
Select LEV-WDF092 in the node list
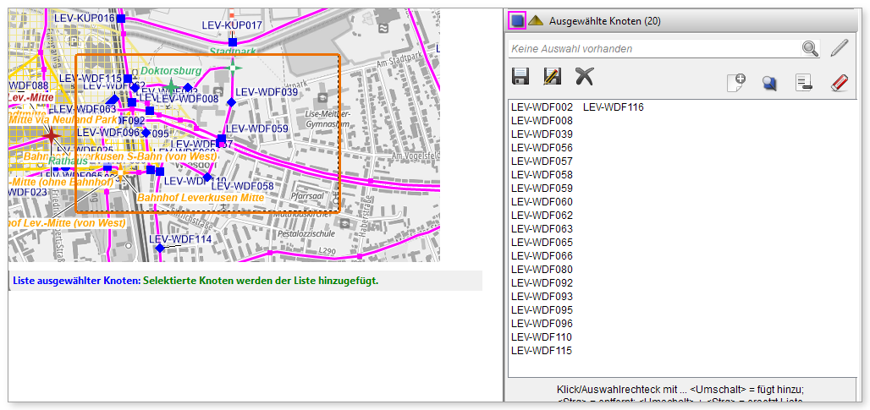542,283
